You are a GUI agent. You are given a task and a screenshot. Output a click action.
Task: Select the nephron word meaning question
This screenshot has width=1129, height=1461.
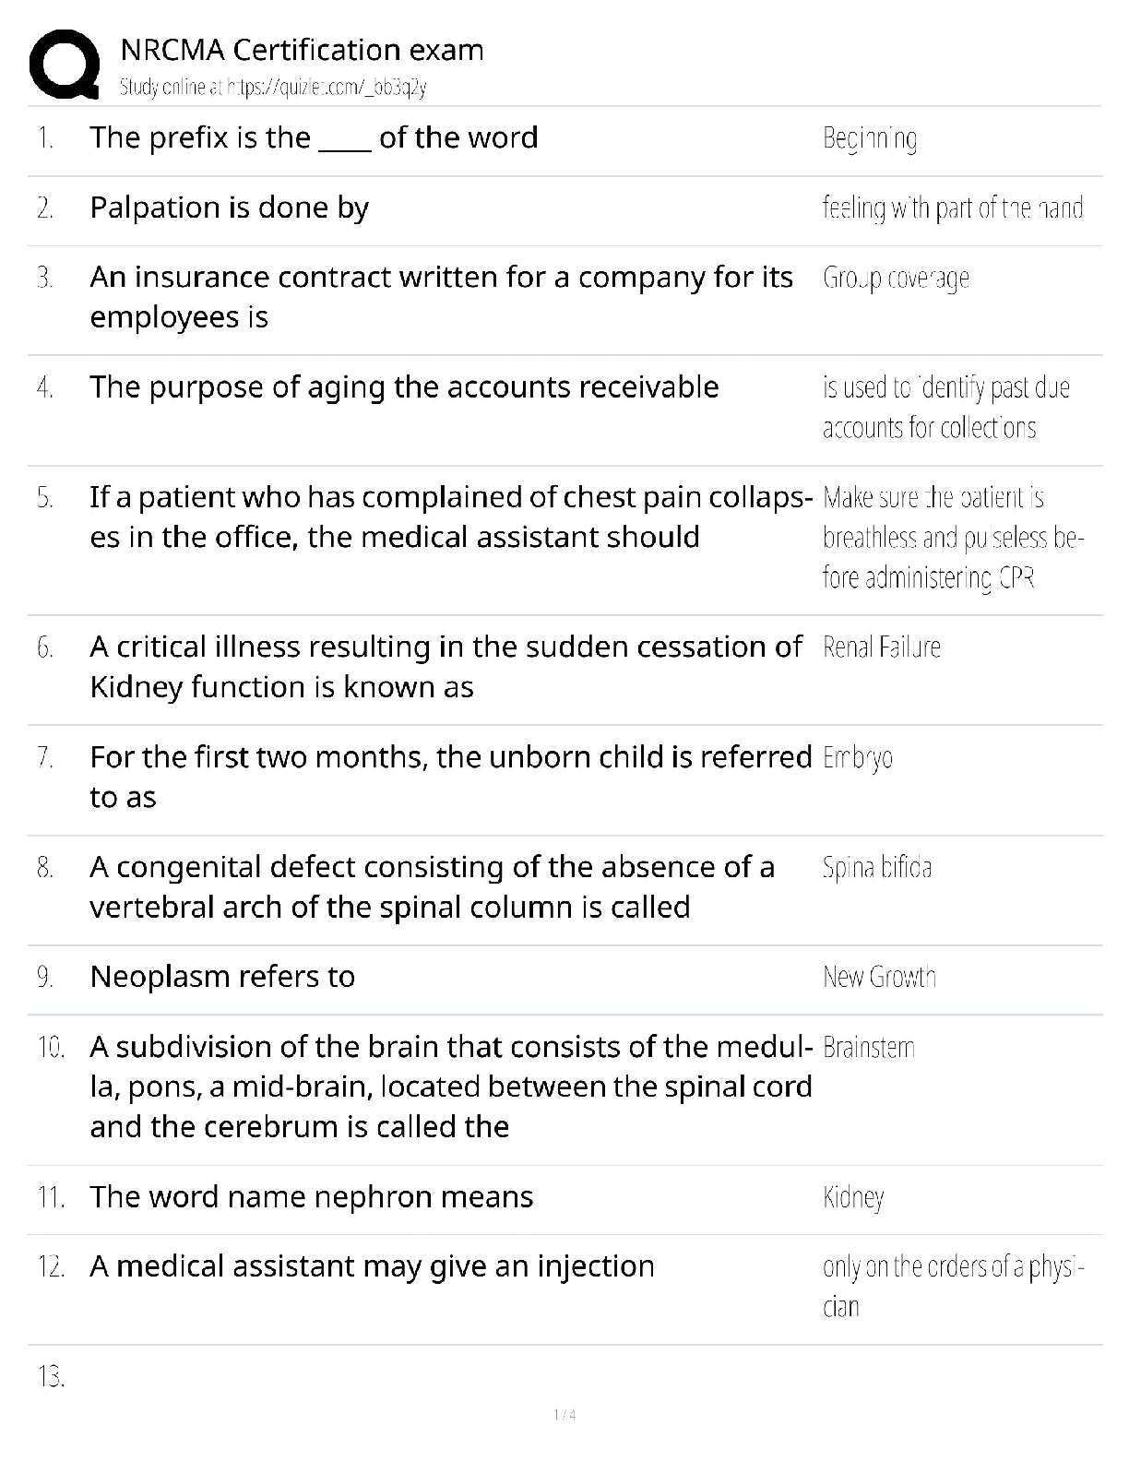pos(311,1197)
